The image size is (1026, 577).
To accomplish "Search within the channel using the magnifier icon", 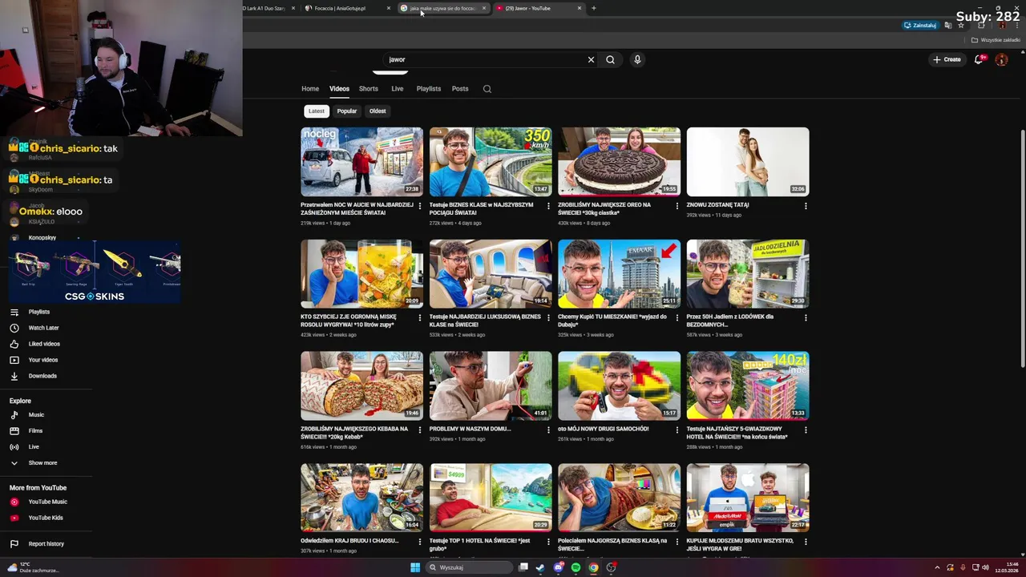I will pyautogui.click(x=487, y=89).
